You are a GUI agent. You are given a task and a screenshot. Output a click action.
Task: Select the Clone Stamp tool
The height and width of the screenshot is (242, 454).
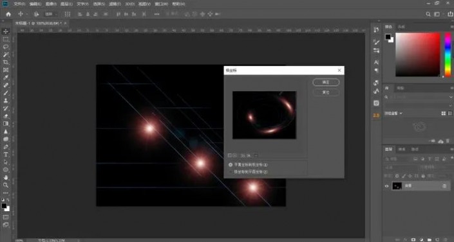6,101
